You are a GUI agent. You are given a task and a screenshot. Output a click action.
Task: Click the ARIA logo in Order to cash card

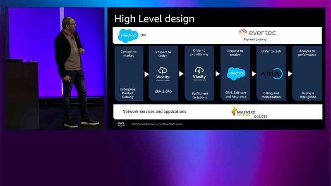tap(271, 74)
